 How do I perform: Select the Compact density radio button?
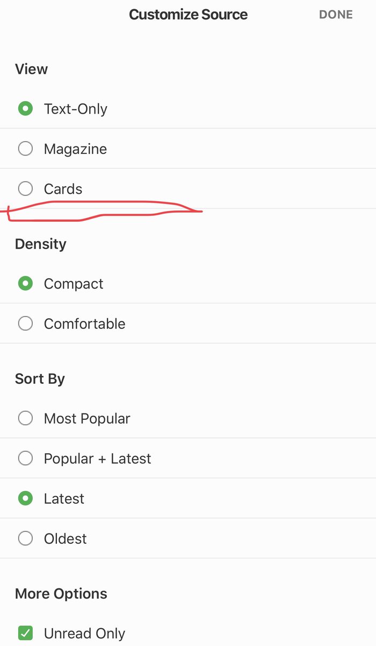click(x=25, y=284)
